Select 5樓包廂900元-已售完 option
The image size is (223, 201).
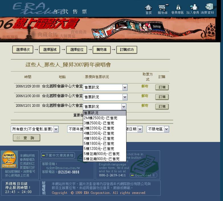[105, 154]
